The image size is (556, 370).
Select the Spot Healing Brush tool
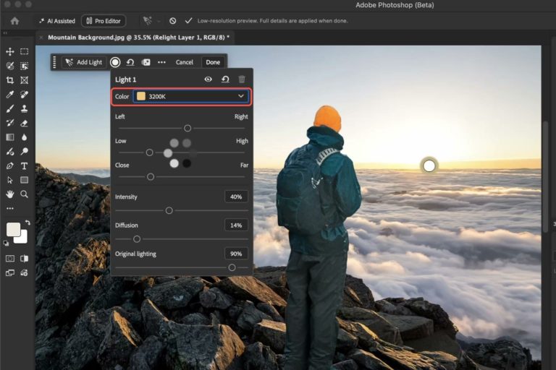(24, 95)
